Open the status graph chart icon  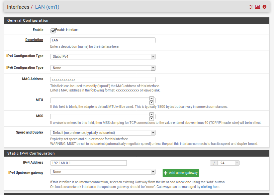pyautogui.click(x=258, y=7)
